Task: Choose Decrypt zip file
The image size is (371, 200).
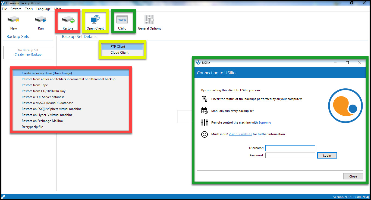Action: (x=71, y=127)
